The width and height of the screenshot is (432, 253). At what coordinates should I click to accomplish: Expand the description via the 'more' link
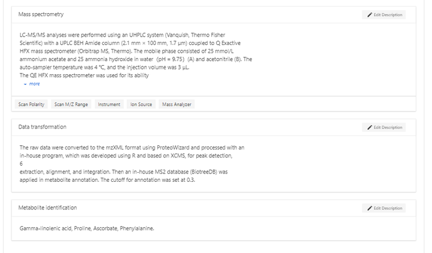(x=34, y=84)
